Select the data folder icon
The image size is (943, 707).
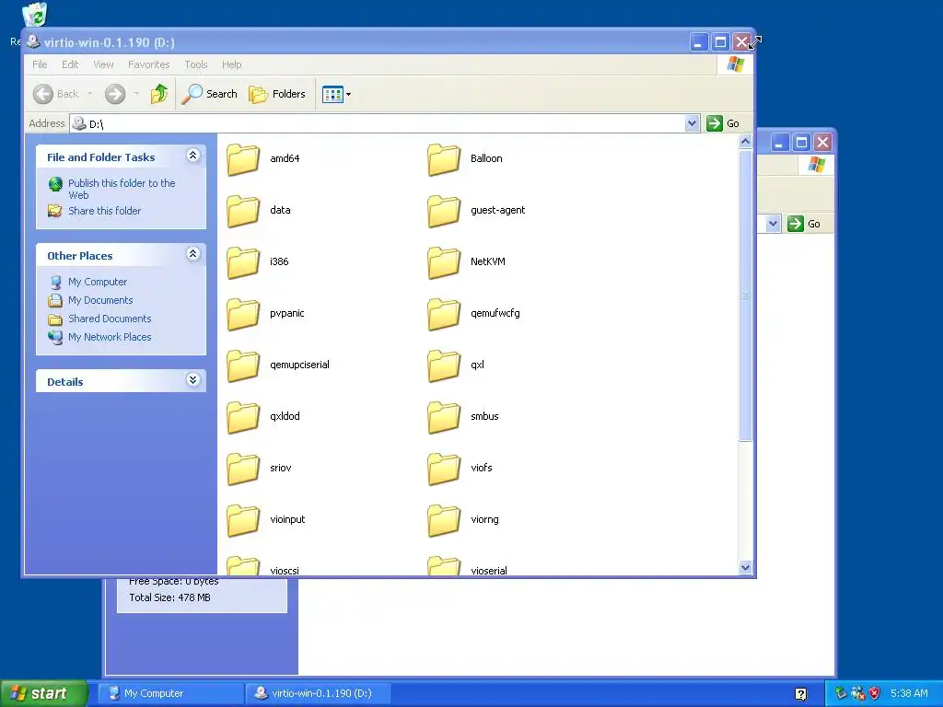[x=243, y=211]
